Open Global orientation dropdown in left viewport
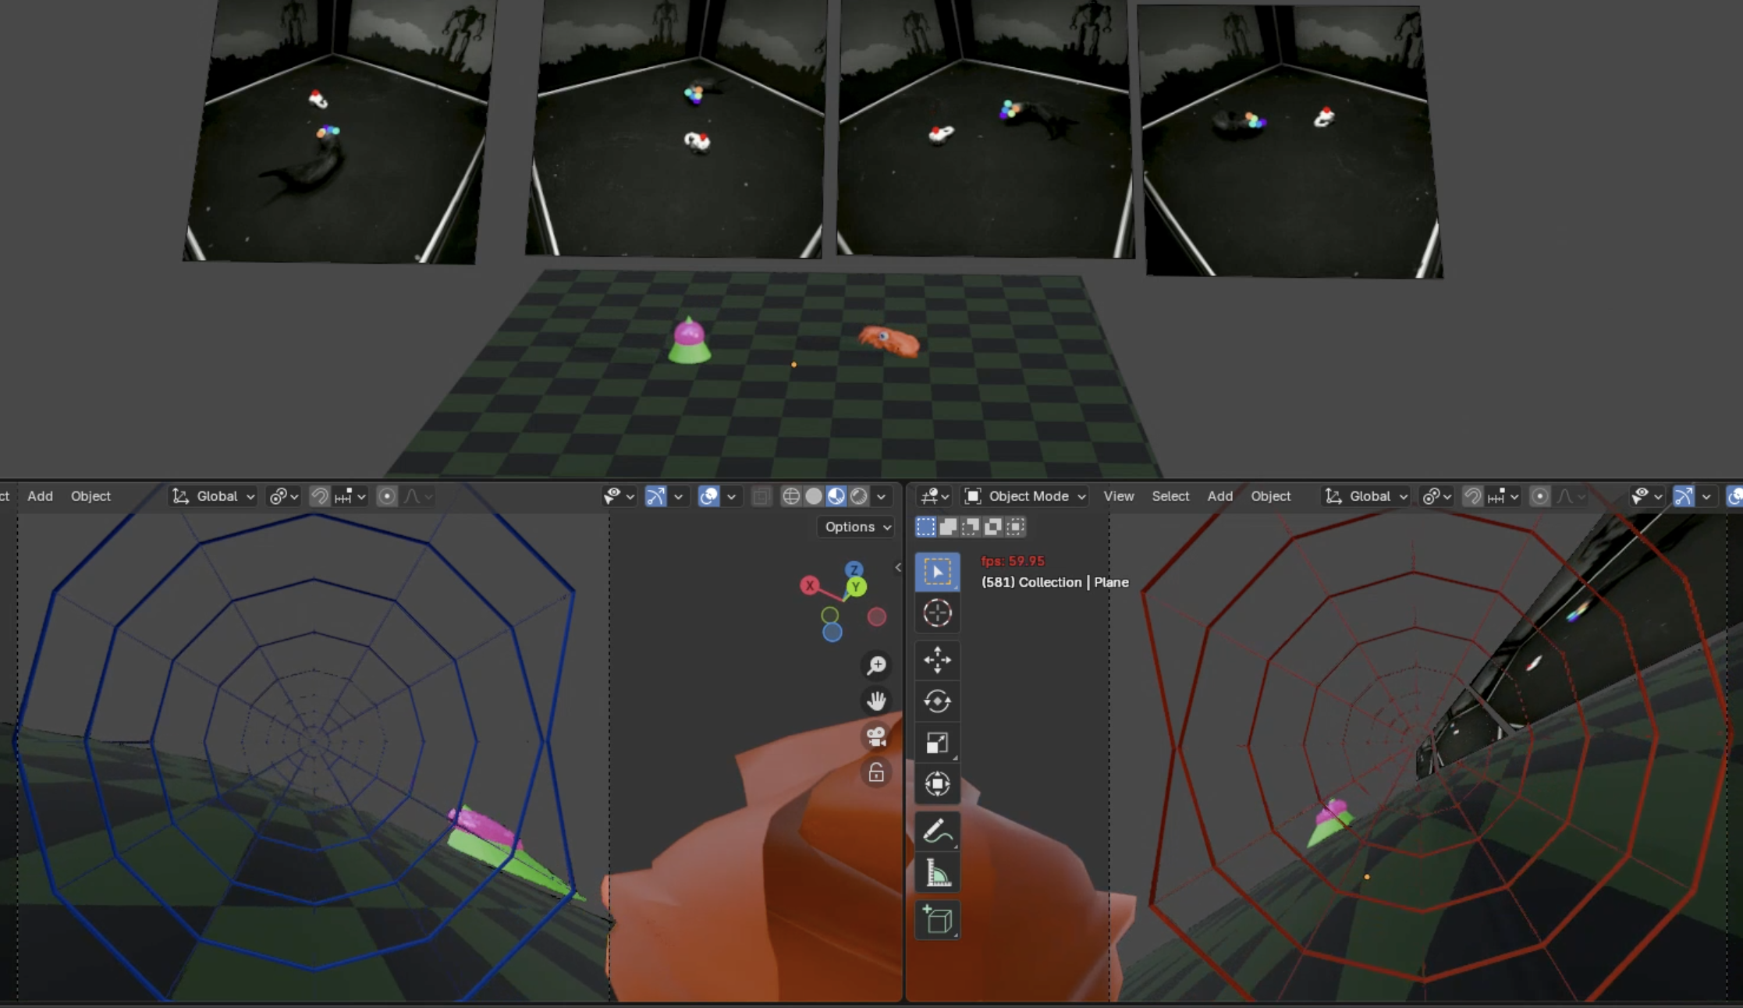 pos(213,496)
